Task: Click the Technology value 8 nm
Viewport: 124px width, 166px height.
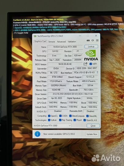Action: (54, 55)
